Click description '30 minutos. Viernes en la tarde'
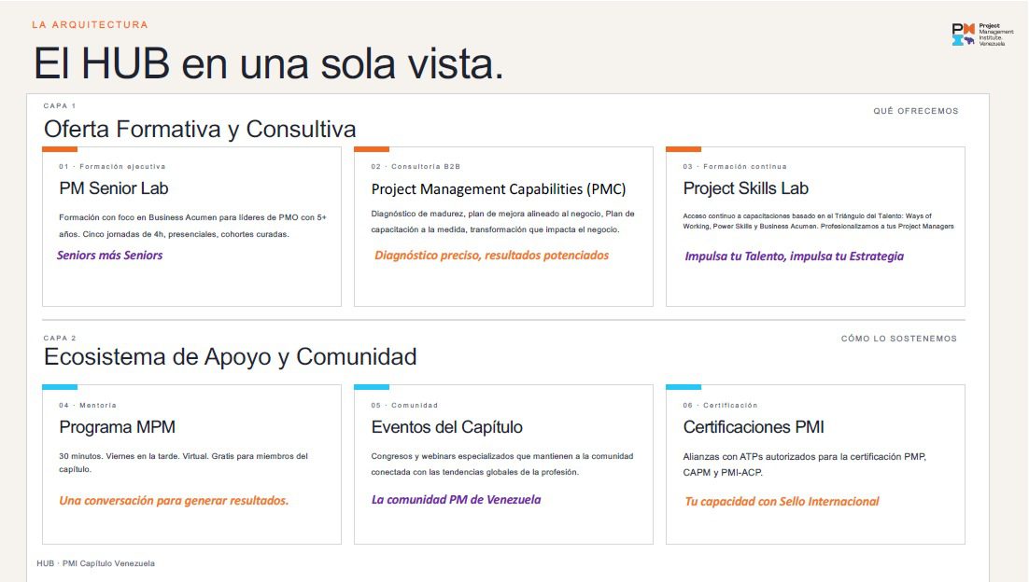 tap(183, 463)
